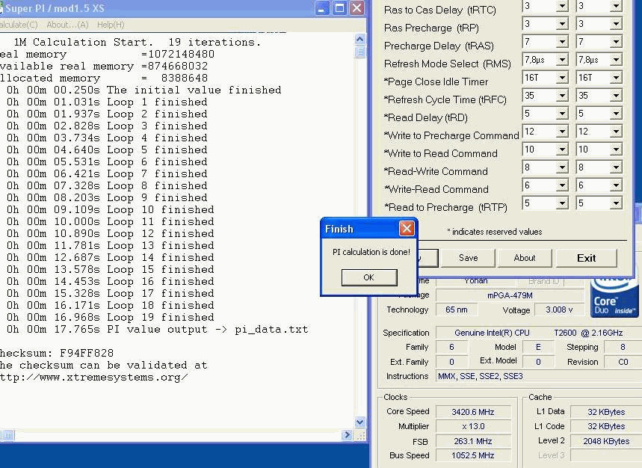Open the first Read-Write Command dropdown

pos(562,168)
